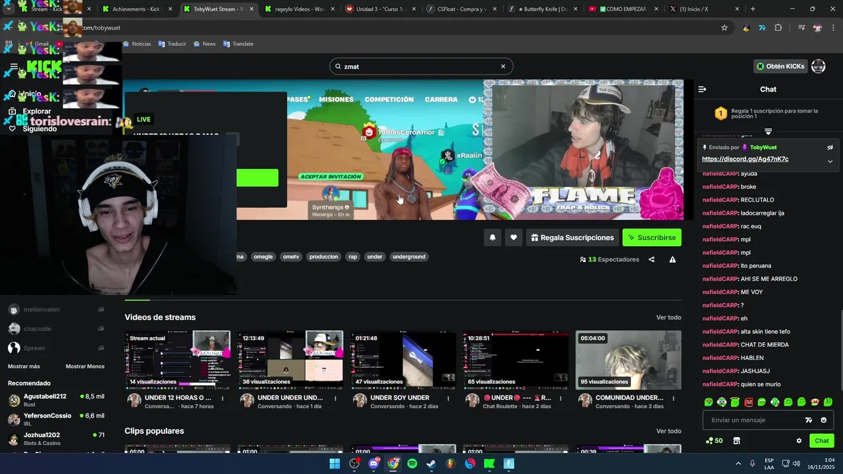The image size is (843, 474).
Task: Click the zmat search field
Action: [421, 66]
